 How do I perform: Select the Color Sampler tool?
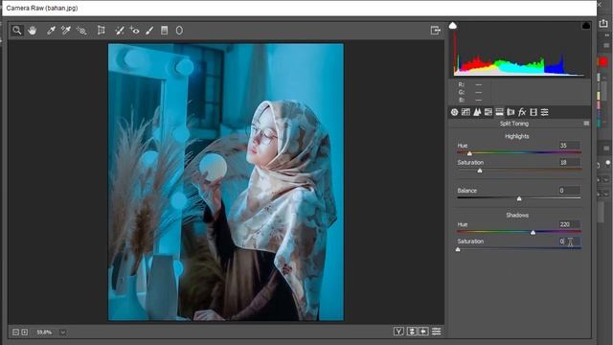66,30
